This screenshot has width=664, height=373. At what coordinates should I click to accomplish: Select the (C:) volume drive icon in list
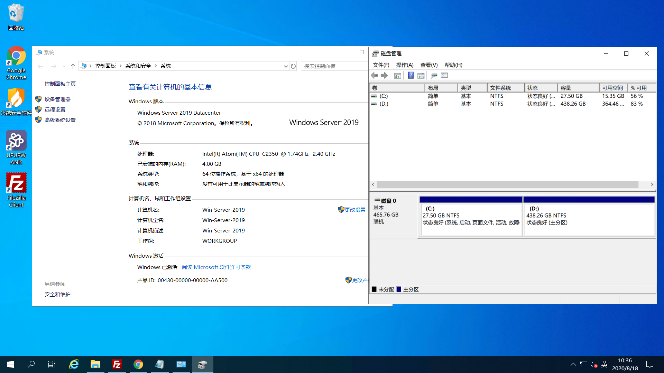coord(374,96)
